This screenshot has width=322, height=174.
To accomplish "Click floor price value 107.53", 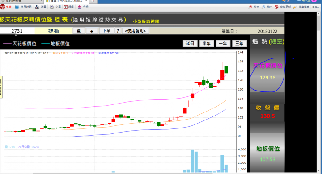I will tap(267, 159).
